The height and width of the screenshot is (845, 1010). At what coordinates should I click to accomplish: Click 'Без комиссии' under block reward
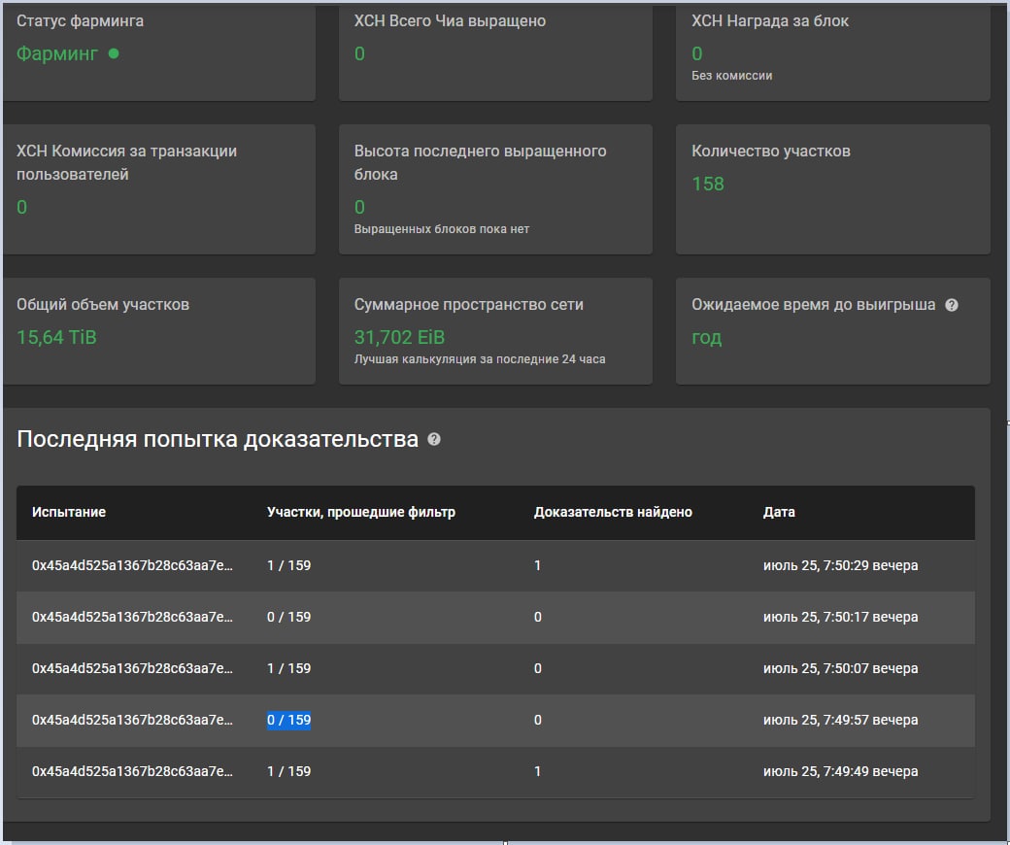731,75
